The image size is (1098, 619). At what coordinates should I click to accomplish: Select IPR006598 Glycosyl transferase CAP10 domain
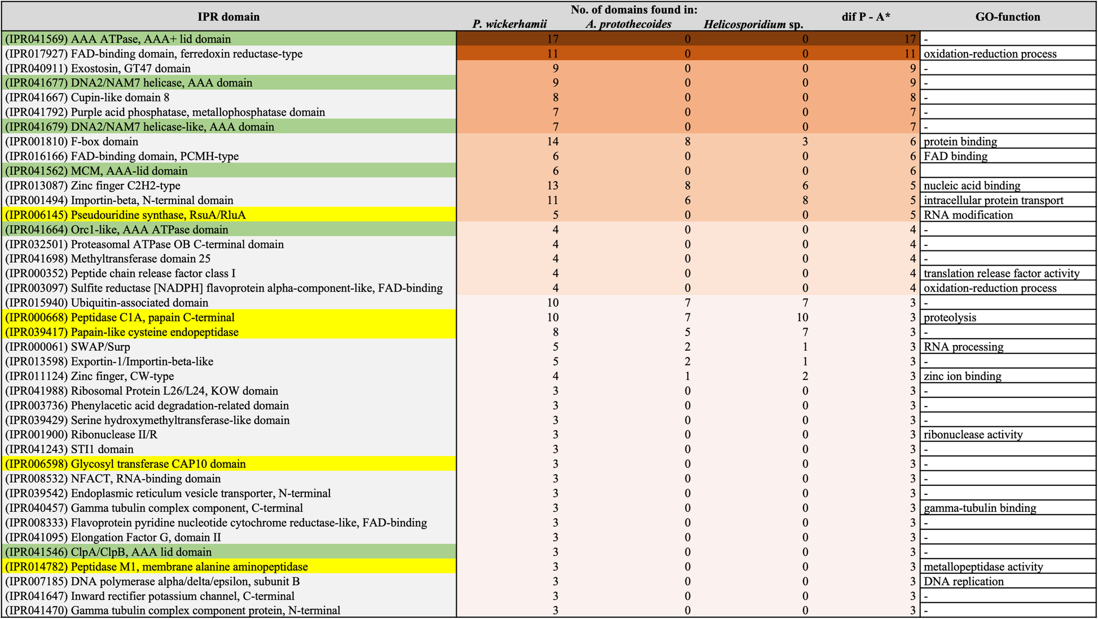[229, 464]
